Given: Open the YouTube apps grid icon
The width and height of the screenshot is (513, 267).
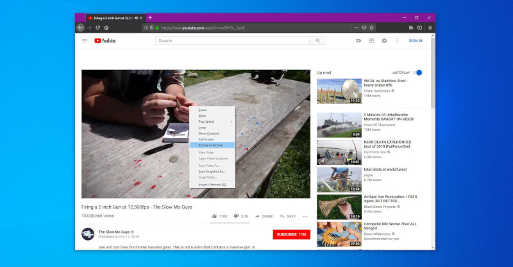Looking at the screenshot, I should (x=372, y=40).
